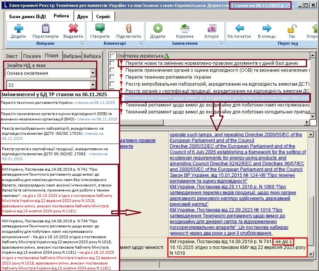Open the Історія order history icon
The image size is (319, 271).
(x=211, y=29)
